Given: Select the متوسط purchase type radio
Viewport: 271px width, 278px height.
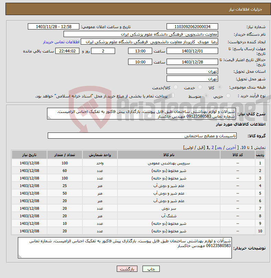Looking at the screenshot, I should tap(206, 96).
